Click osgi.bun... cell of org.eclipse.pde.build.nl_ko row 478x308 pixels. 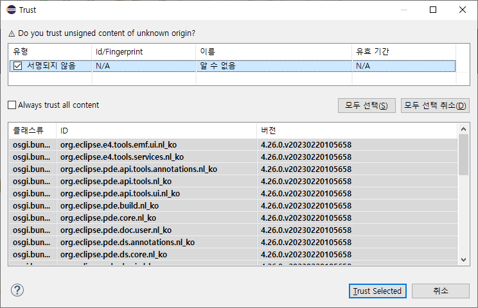[31, 206]
